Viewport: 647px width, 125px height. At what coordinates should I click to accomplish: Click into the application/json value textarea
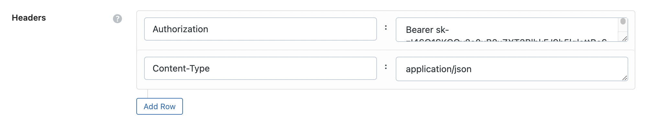(x=512, y=69)
